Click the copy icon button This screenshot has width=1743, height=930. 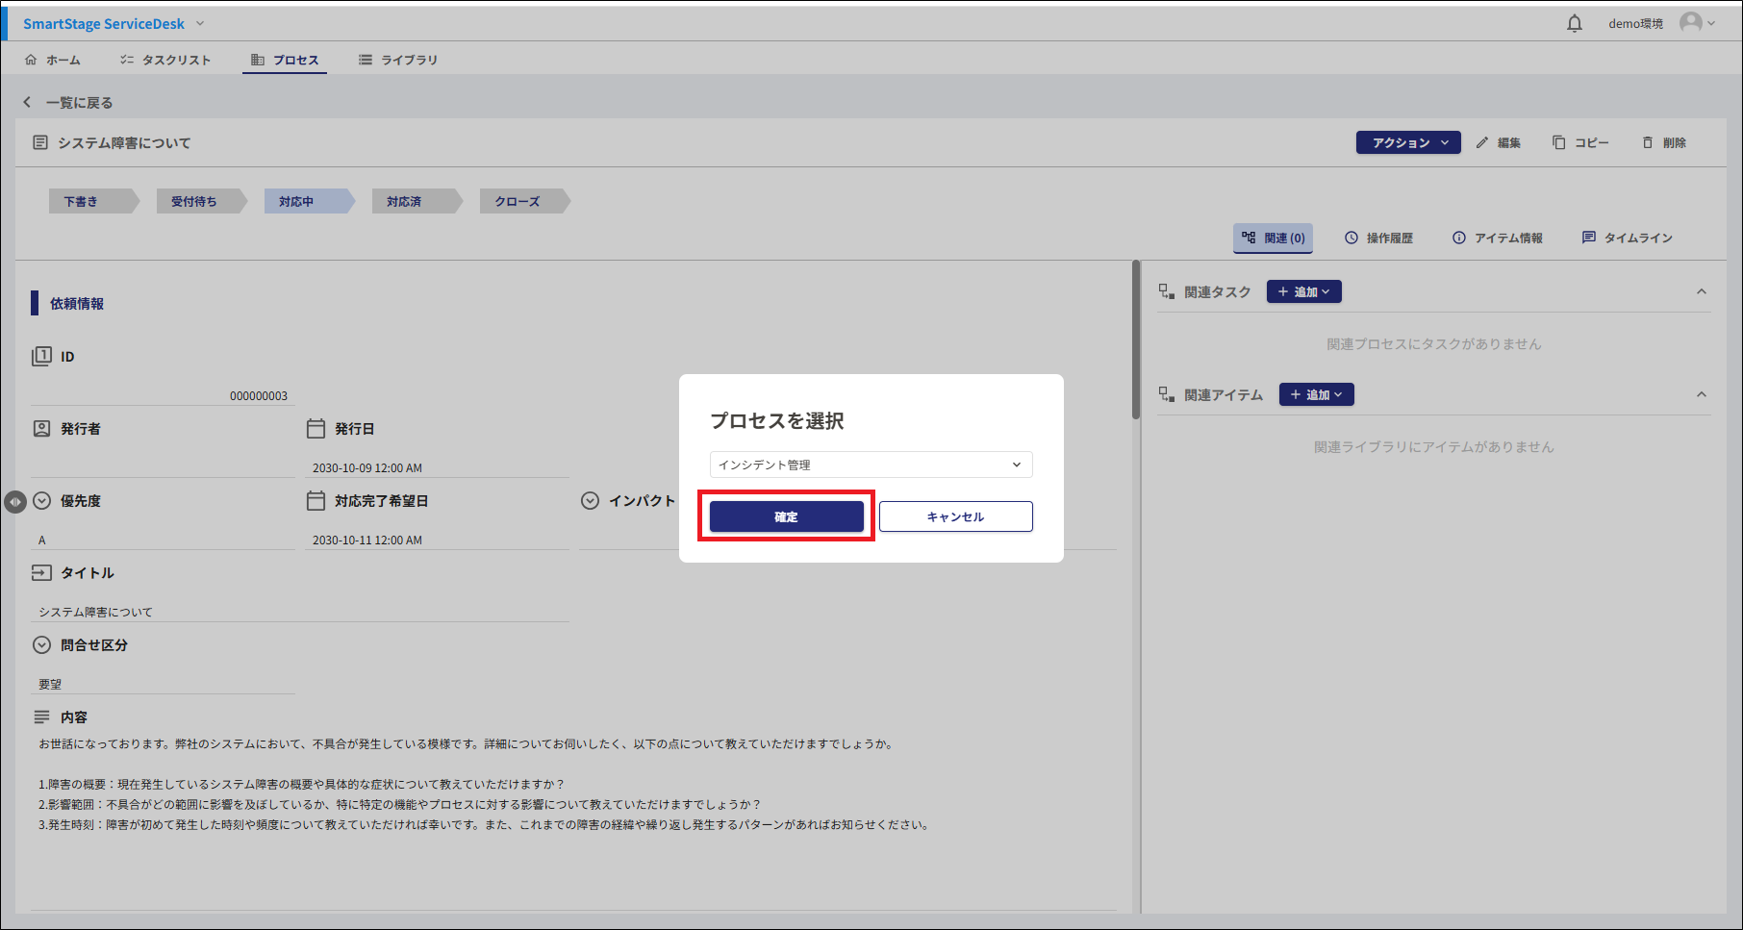click(x=1579, y=142)
